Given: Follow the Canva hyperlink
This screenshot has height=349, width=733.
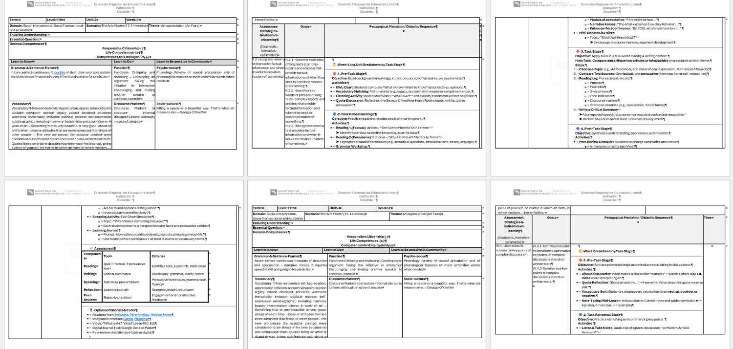Looking at the screenshot, I should (x=129, y=319).
